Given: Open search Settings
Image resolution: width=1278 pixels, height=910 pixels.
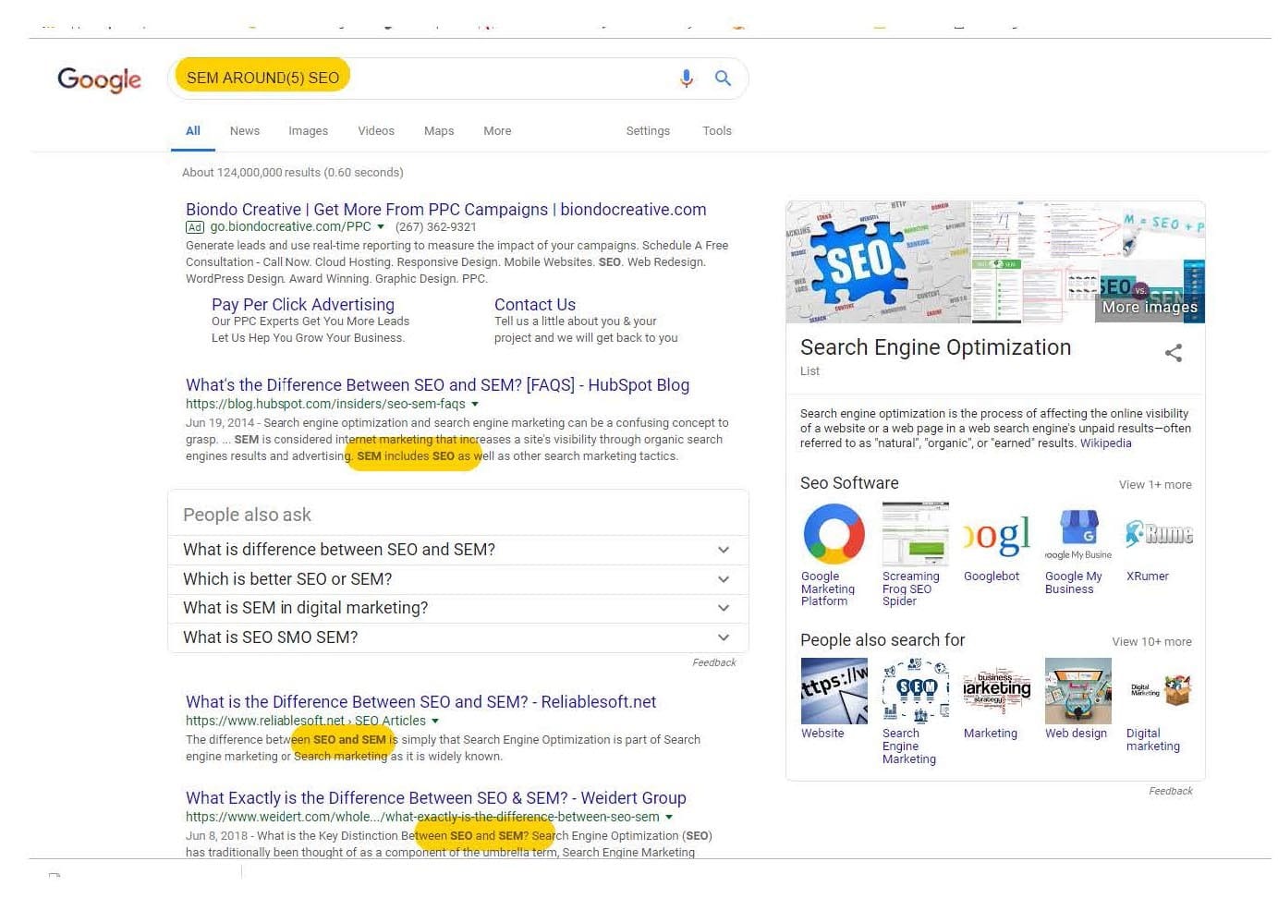Looking at the screenshot, I should [x=648, y=131].
